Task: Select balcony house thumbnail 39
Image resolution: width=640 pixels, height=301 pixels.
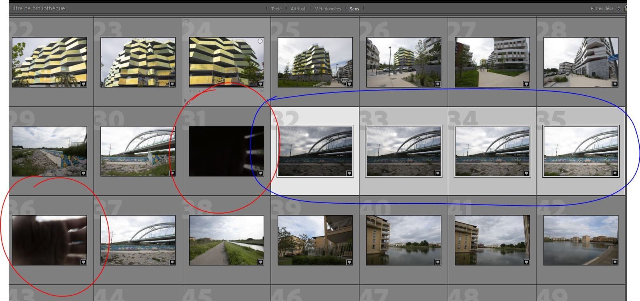Action: tap(315, 240)
